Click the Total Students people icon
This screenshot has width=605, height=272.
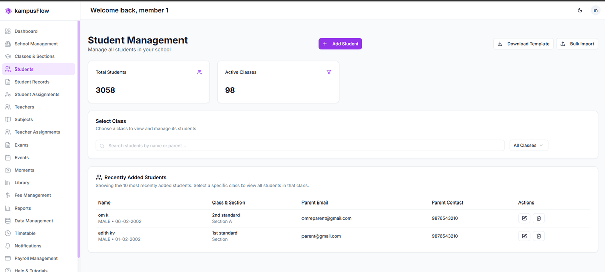199,72
